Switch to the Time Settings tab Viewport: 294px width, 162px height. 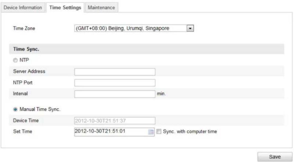click(65, 7)
